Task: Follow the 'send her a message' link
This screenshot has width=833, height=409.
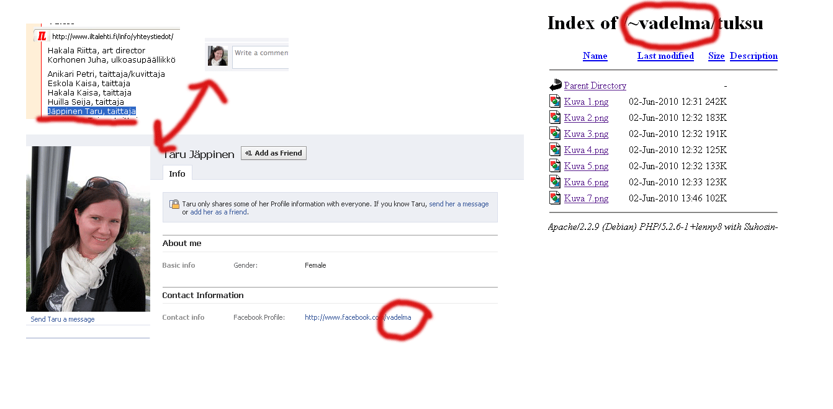Action: (459, 204)
